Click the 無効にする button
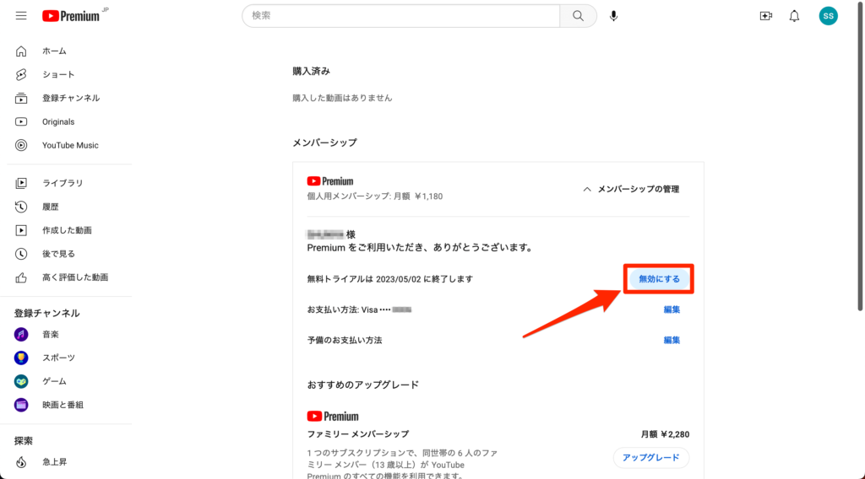The height and width of the screenshot is (479, 865). 659,279
